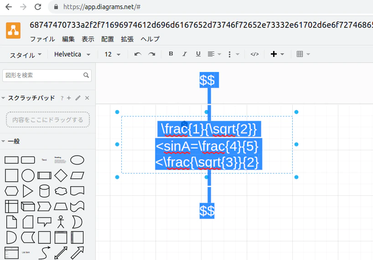The image size is (373, 260).
Task: Click the redo arrow in text toolbar
Action: (x=151, y=54)
